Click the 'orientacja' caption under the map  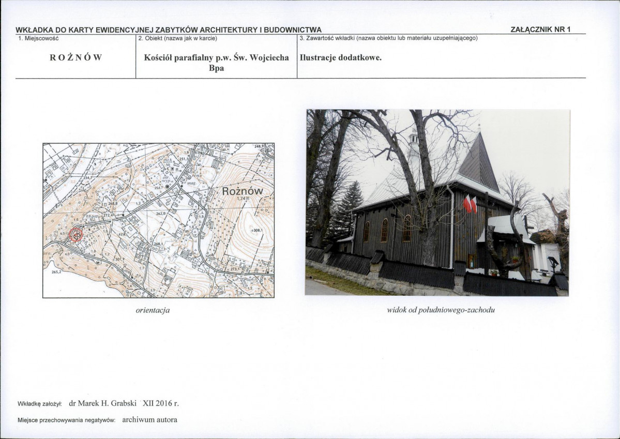[153, 310]
